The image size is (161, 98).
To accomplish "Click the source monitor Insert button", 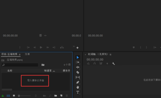I will [x=62, y=47].
